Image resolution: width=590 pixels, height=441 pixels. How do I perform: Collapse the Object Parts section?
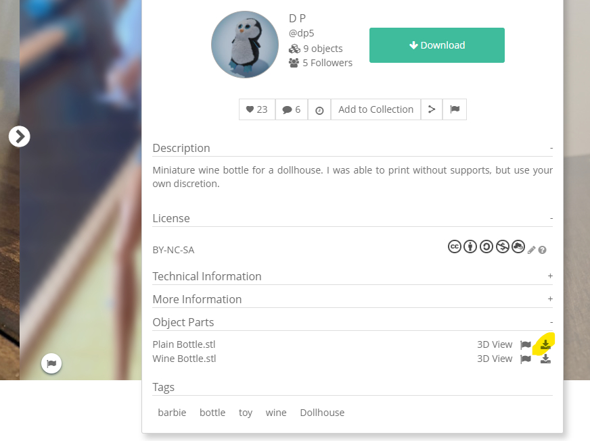coord(551,322)
